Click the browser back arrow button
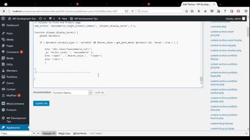The width and height of the screenshot is (250, 140). (4, 11)
